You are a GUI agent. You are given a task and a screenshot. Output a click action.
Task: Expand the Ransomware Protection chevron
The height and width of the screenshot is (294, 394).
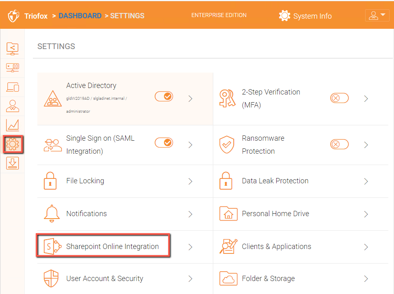point(366,145)
